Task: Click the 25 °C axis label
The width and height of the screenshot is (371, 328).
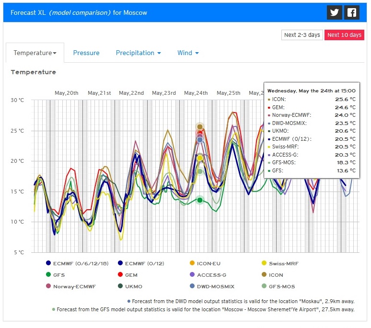Action: coord(17,131)
